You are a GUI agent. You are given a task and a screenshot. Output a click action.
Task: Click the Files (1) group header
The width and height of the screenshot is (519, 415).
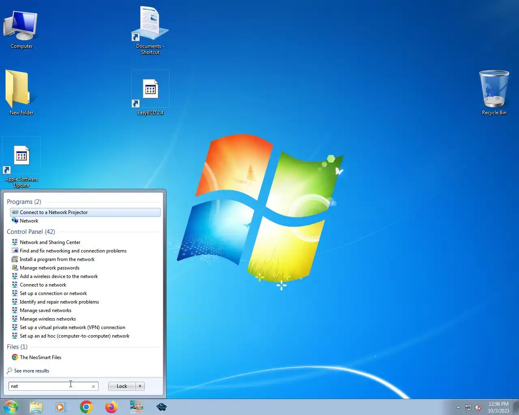(17, 347)
